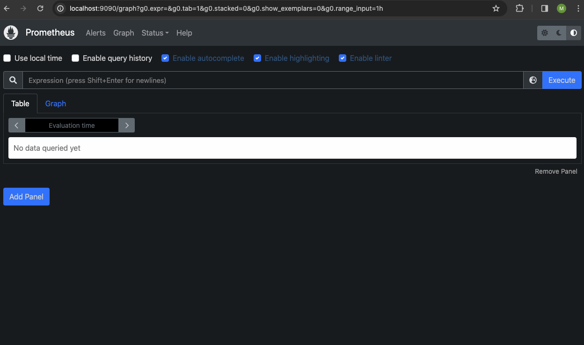Click the magnifier icon beside expression field
Screen dimensions: 584x345
[13, 80]
